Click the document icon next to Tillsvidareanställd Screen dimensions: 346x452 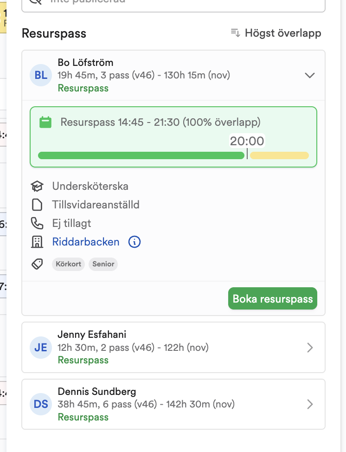[37, 205]
